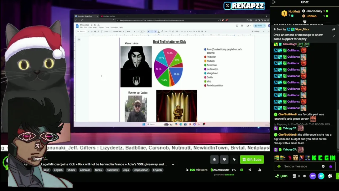Click the Ssununyy username in chat
The image size is (339, 191).
(289, 44)
